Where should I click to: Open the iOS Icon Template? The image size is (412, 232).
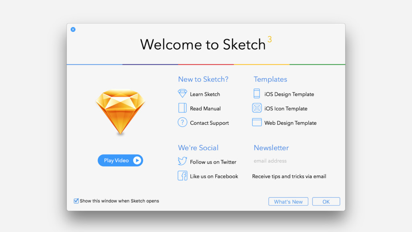click(286, 109)
